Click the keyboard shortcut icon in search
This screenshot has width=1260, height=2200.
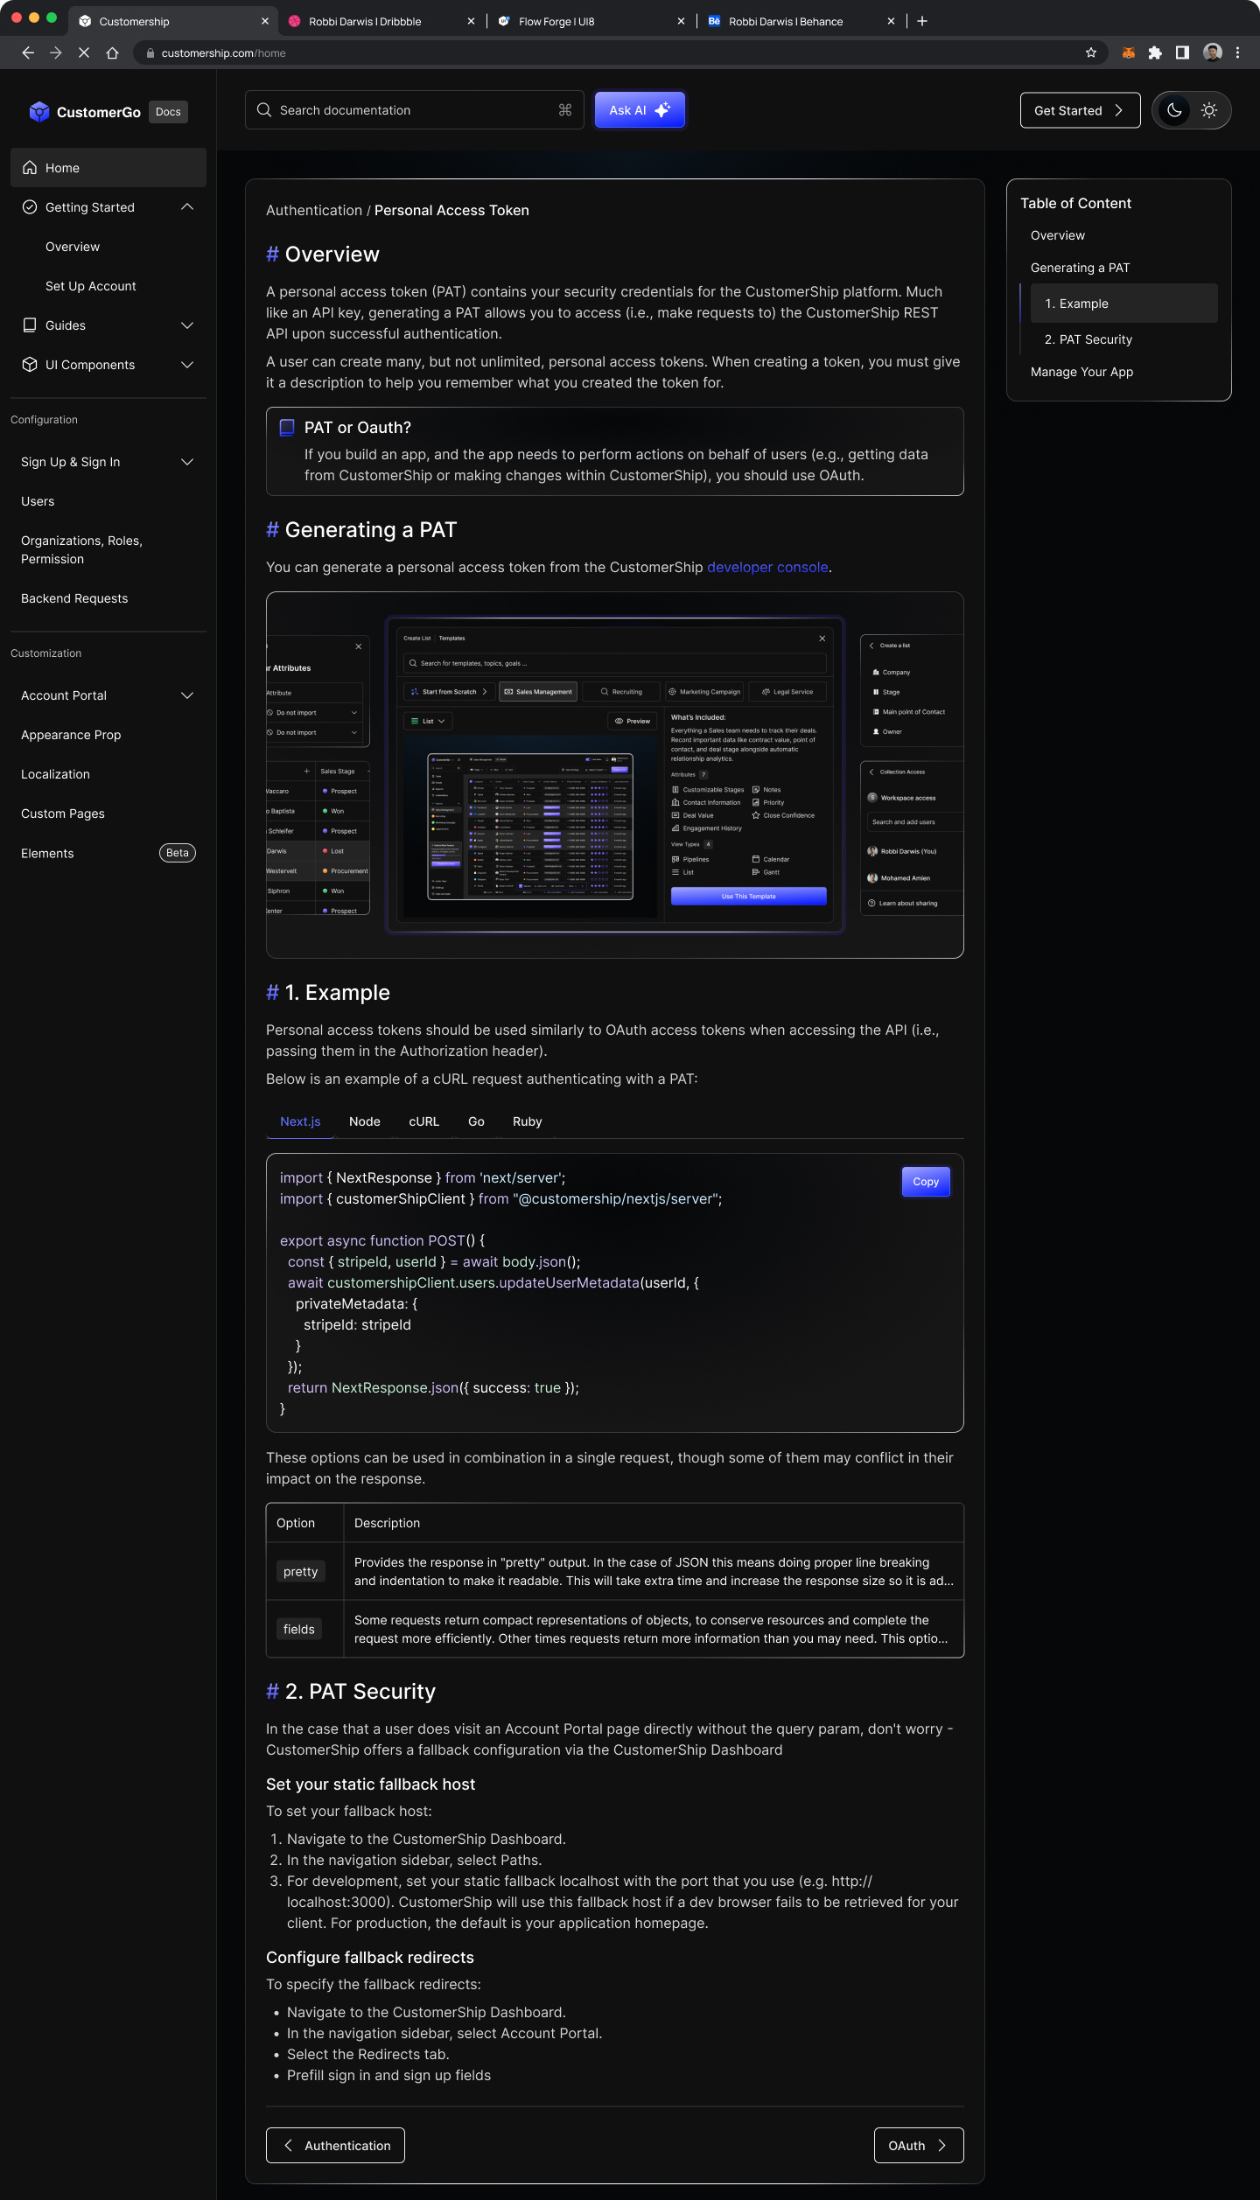click(x=565, y=110)
